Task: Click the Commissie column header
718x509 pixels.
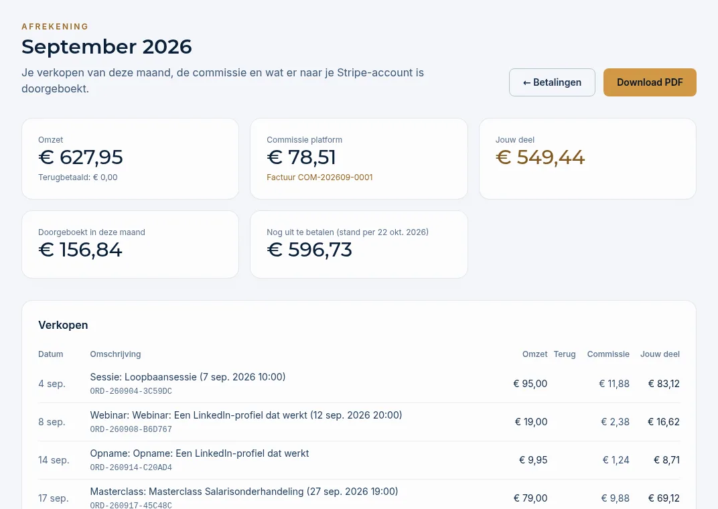Action: coord(608,354)
